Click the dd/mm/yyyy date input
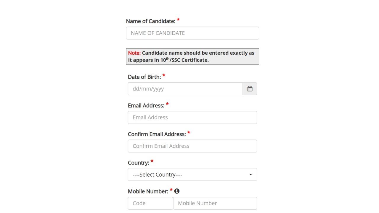 pyautogui.click(x=185, y=89)
